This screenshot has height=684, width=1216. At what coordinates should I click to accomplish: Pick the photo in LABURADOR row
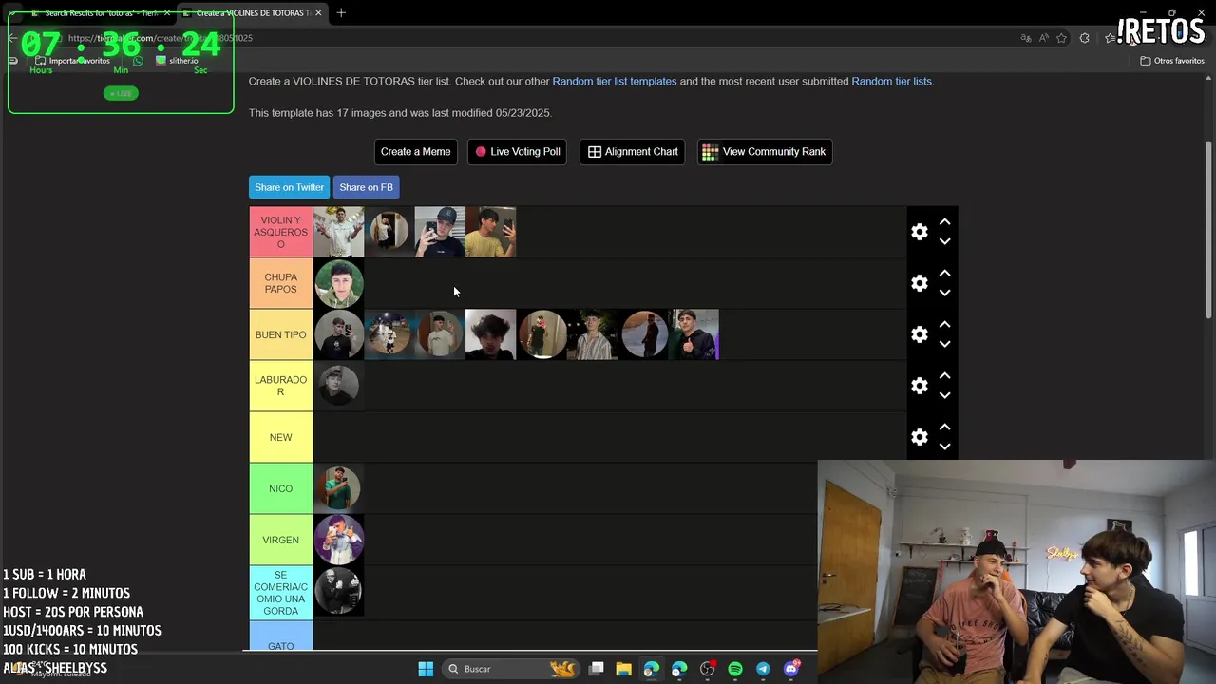coord(338,386)
